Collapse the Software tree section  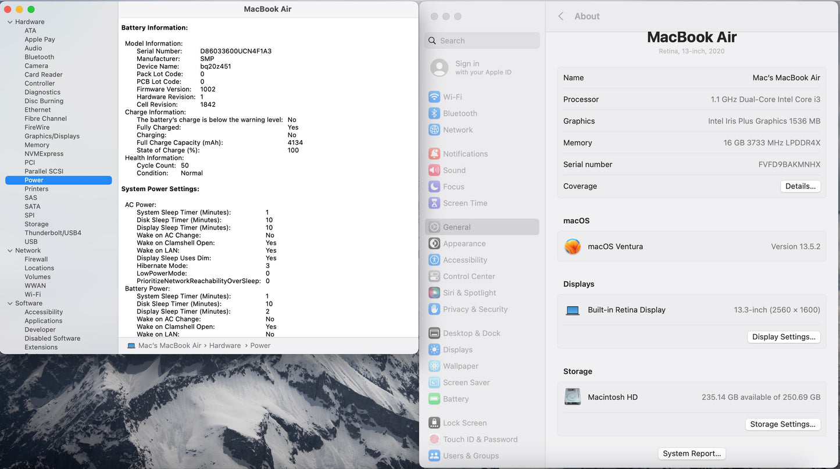[10, 303]
